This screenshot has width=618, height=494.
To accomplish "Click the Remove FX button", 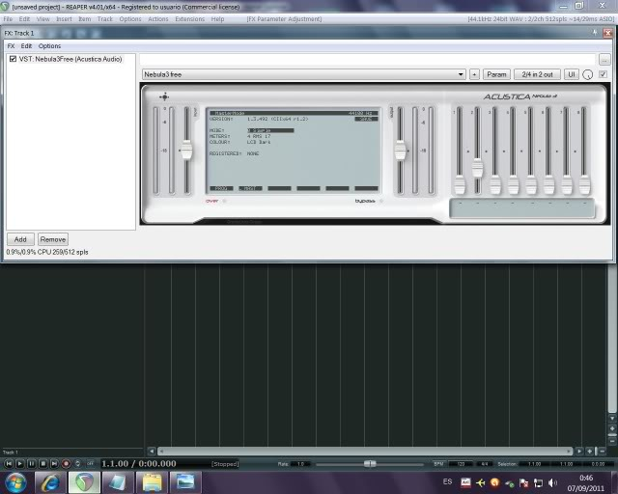I will (x=53, y=239).
